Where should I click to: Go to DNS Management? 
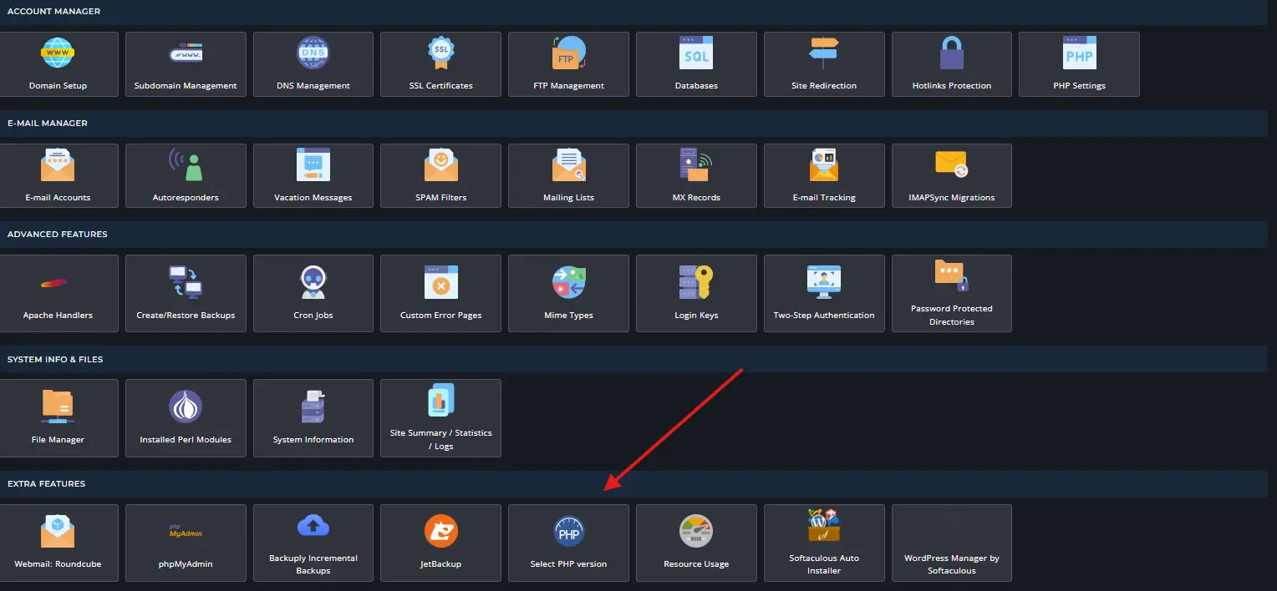click(x=313, y=64)
